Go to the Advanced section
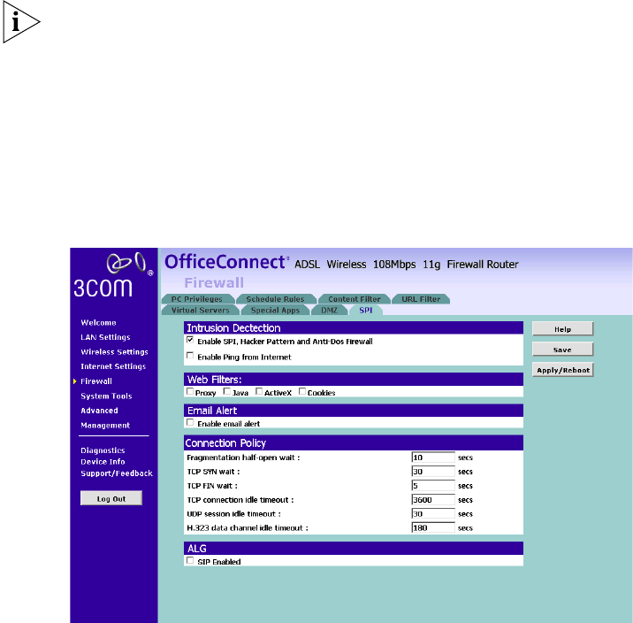This screenshot has height=623, width=633. coord(99,411)
